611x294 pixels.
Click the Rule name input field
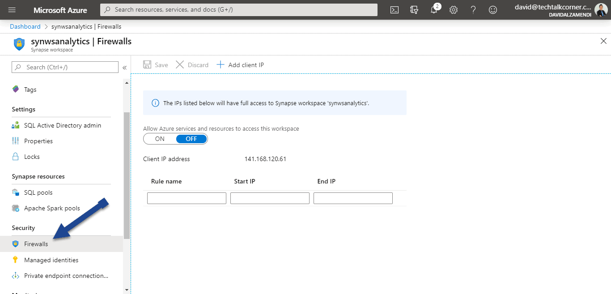(187, 198)
